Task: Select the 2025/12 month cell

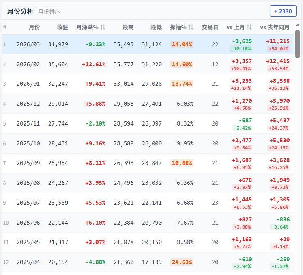Action: coord(28,104)
